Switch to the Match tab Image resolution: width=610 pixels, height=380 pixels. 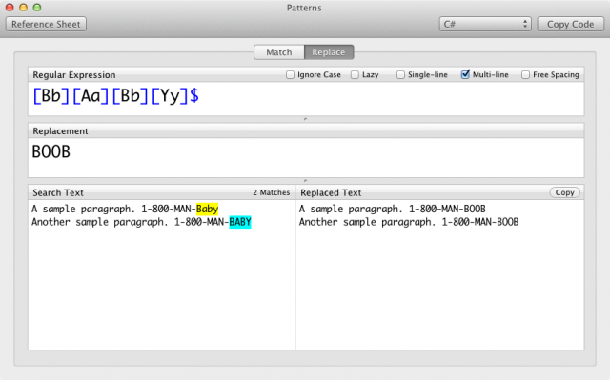point(279,52)
